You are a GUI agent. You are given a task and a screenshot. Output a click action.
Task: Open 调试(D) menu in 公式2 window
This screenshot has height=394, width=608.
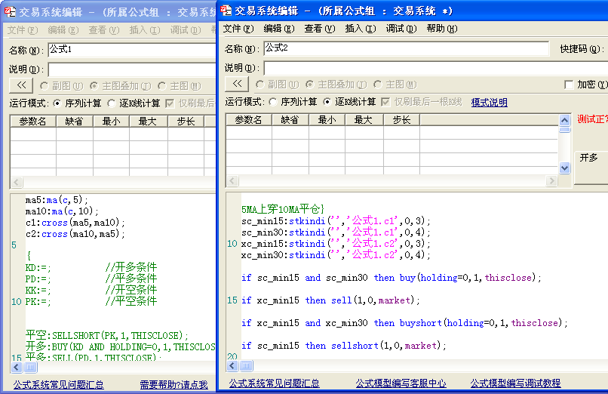[x=401, y=29]
